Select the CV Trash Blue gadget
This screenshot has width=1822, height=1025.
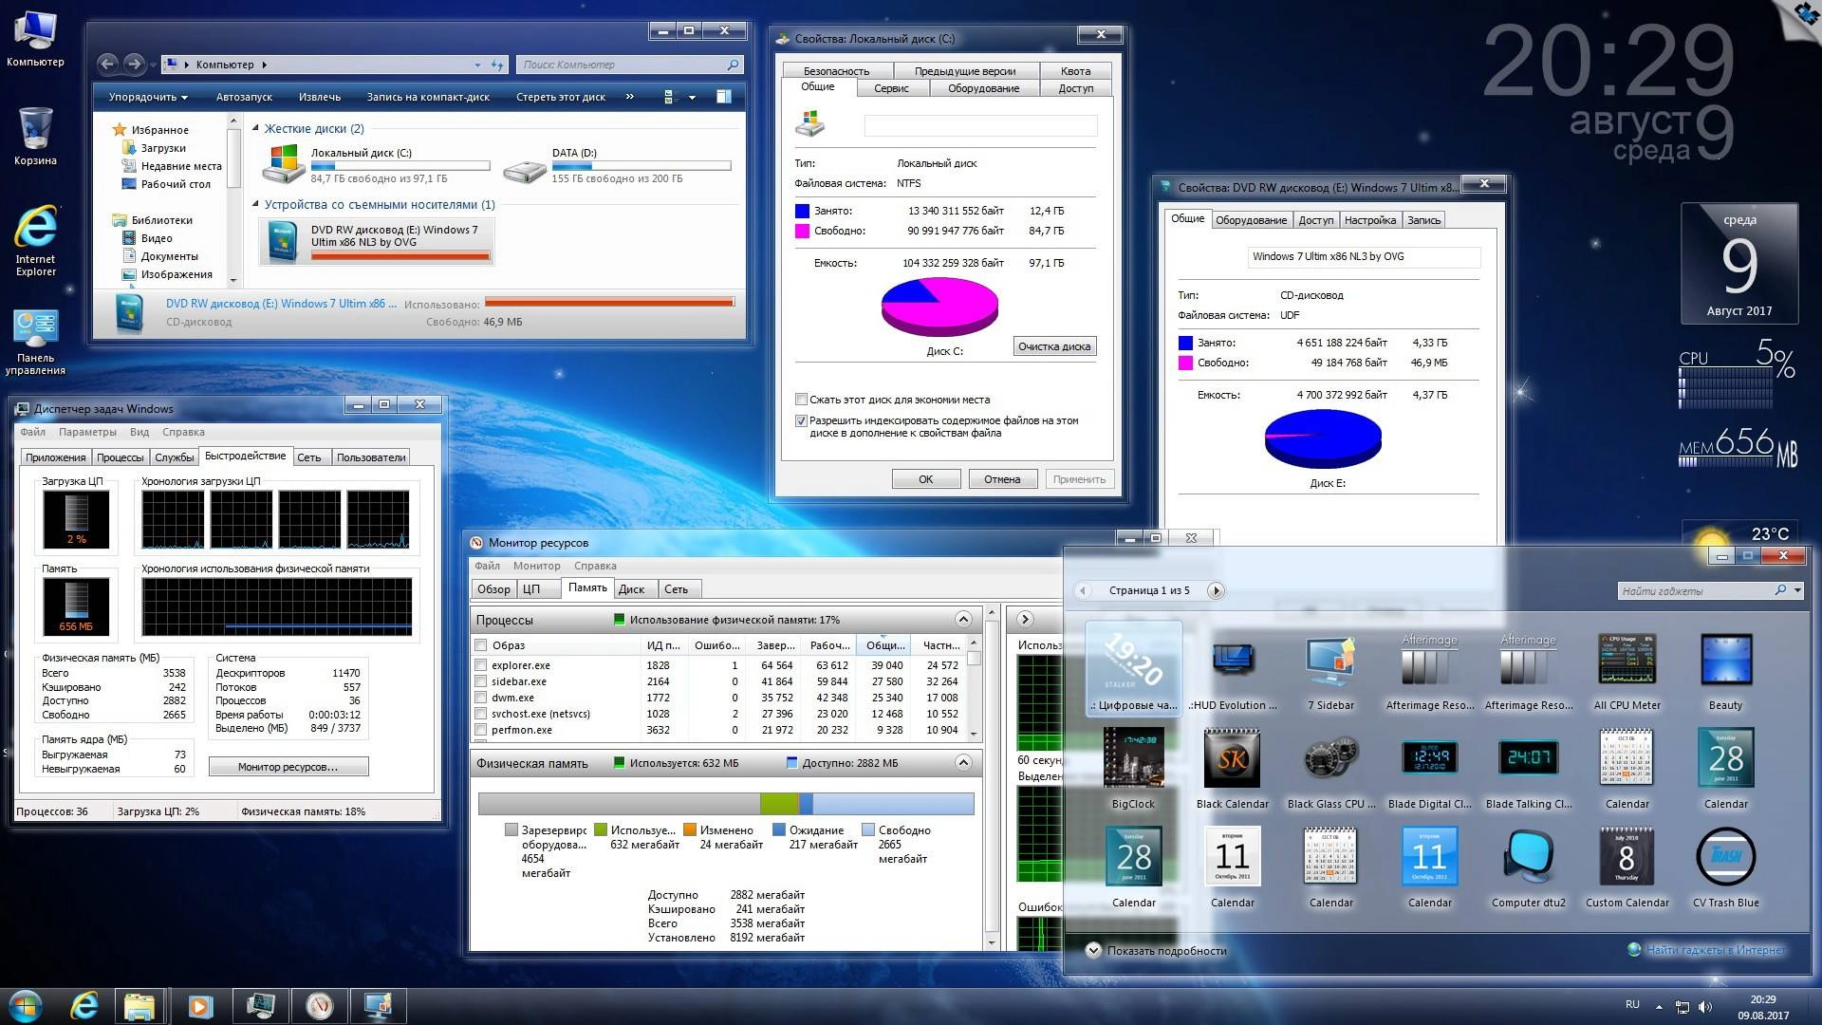[x=1725, y=865]
